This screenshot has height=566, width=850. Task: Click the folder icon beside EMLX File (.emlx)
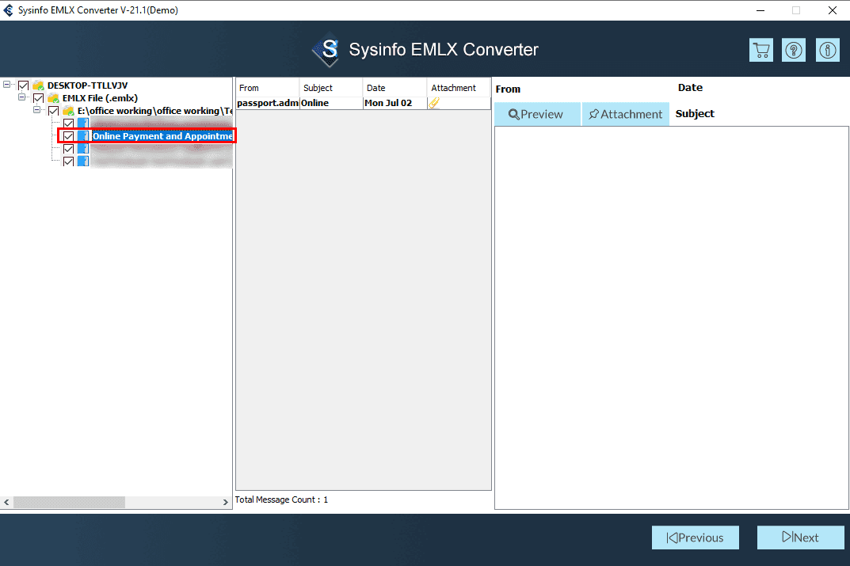click(53, 98)
